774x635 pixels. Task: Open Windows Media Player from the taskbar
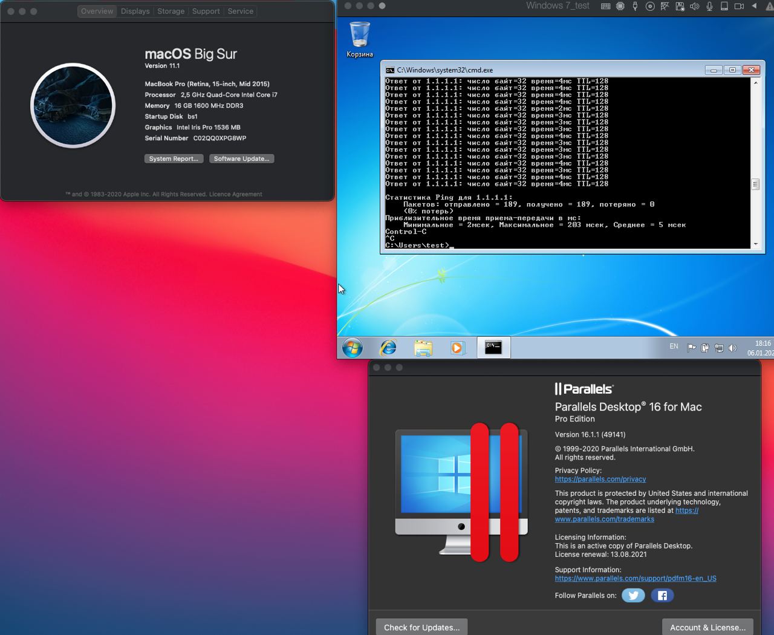click(x=458, y=348)
